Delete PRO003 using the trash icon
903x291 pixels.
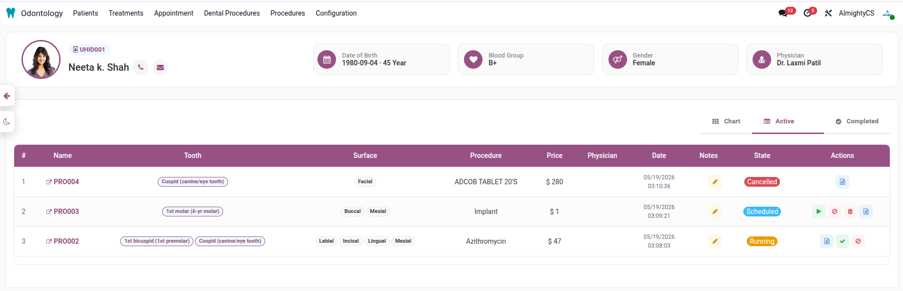pos(850,212)
